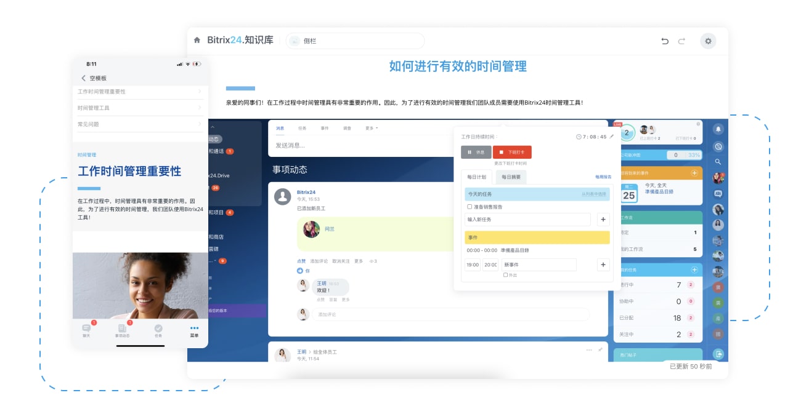Viewport: 801px width, 406px height.
Task: Switch to the 每日摘要 tab
Action: (x=511, y=177)
